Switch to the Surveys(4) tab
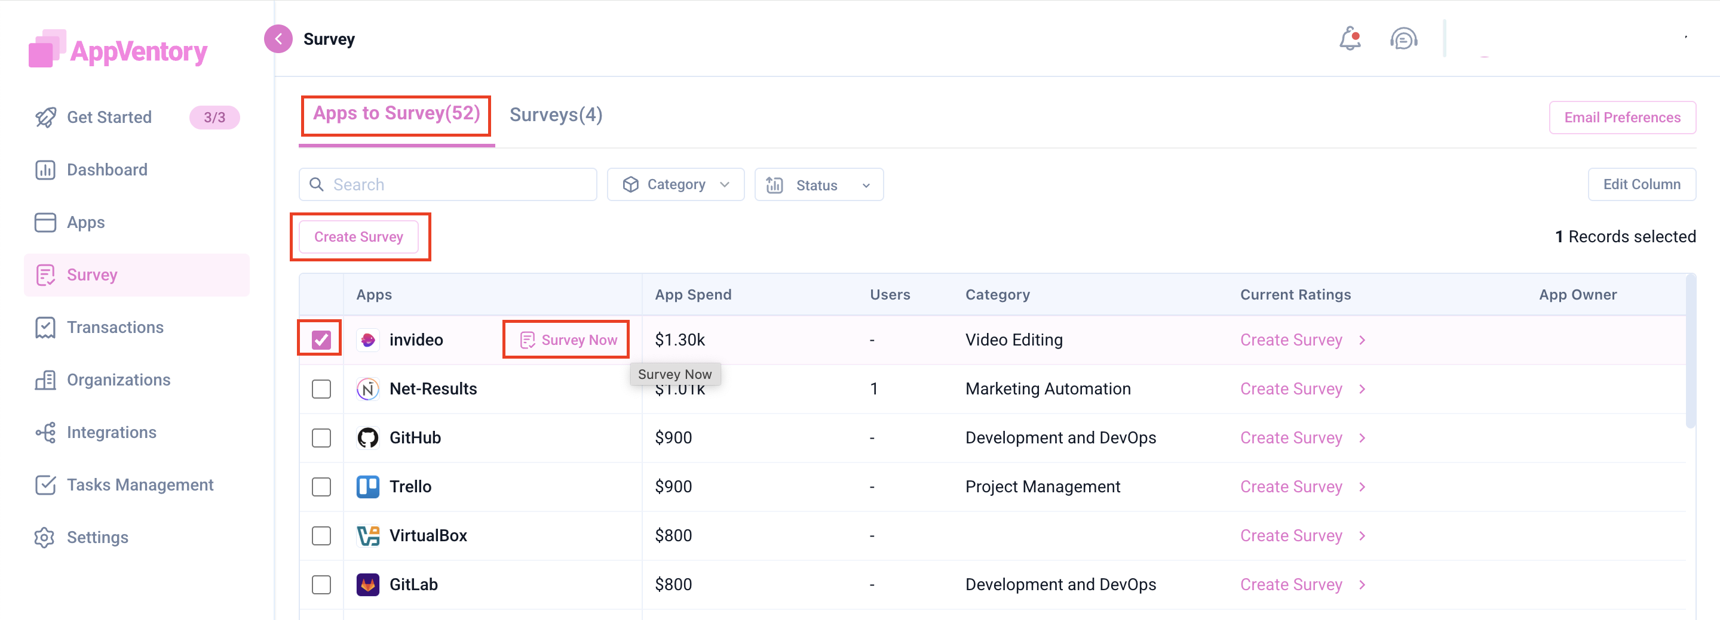 556,115
